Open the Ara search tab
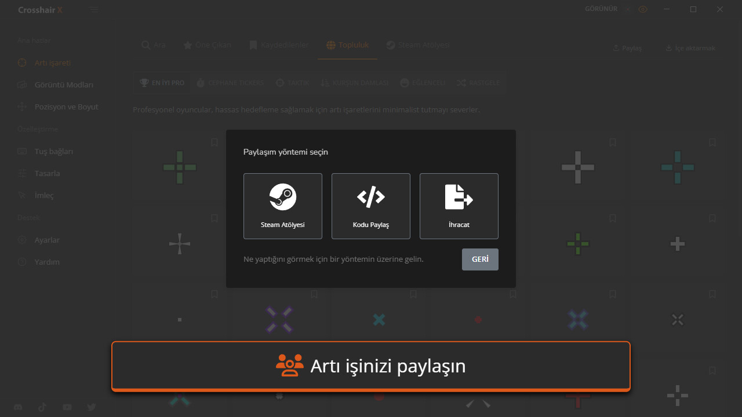 click(153, 45)
